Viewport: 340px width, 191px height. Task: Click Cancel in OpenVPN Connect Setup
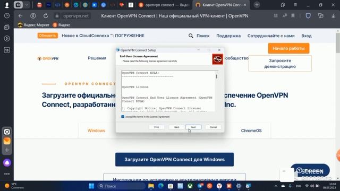click(x=213, y=127)
